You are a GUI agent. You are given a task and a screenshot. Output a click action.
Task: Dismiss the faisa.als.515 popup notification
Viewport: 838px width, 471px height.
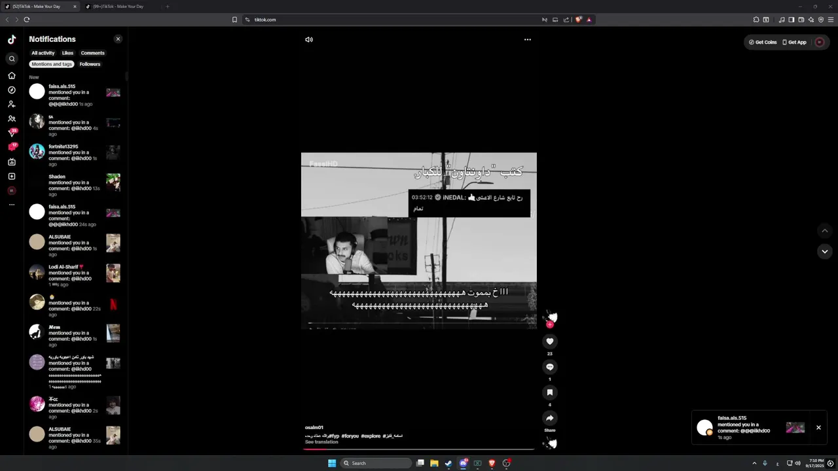[x=818, y=428]
